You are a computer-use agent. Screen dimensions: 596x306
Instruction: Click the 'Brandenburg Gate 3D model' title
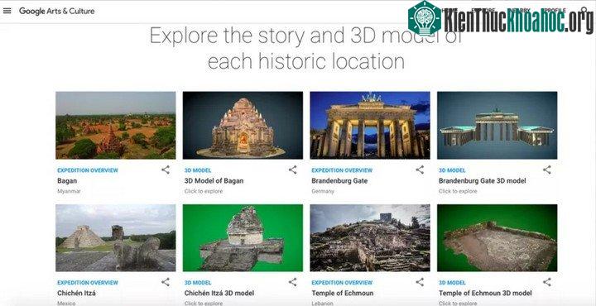click(x=483, y=181)
